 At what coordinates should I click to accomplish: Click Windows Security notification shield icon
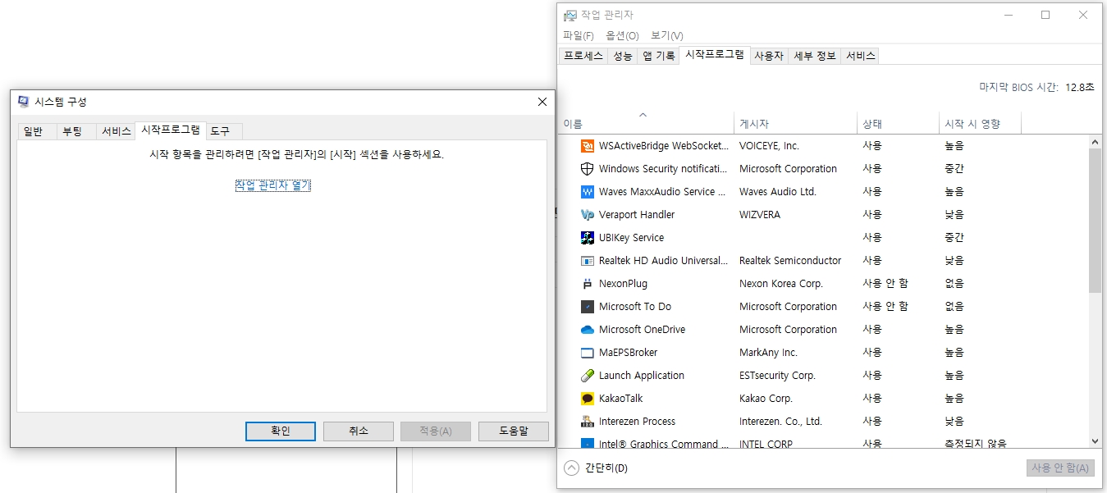tap(587, 169)
